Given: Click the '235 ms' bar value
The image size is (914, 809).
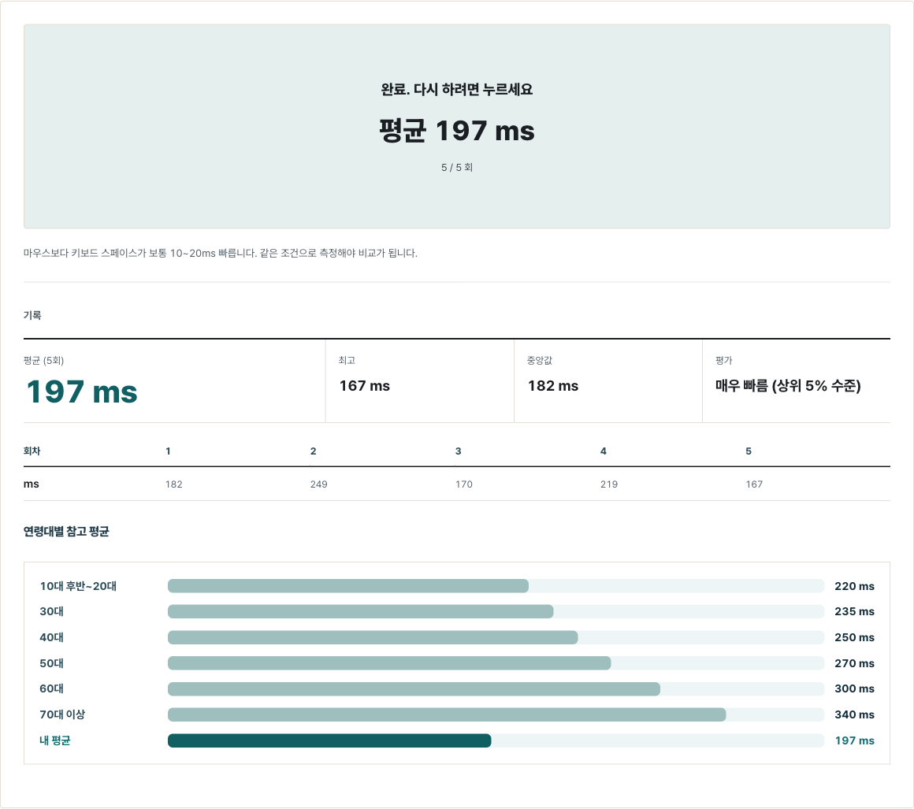Looking at the screenshot, I should click(854, 611).
